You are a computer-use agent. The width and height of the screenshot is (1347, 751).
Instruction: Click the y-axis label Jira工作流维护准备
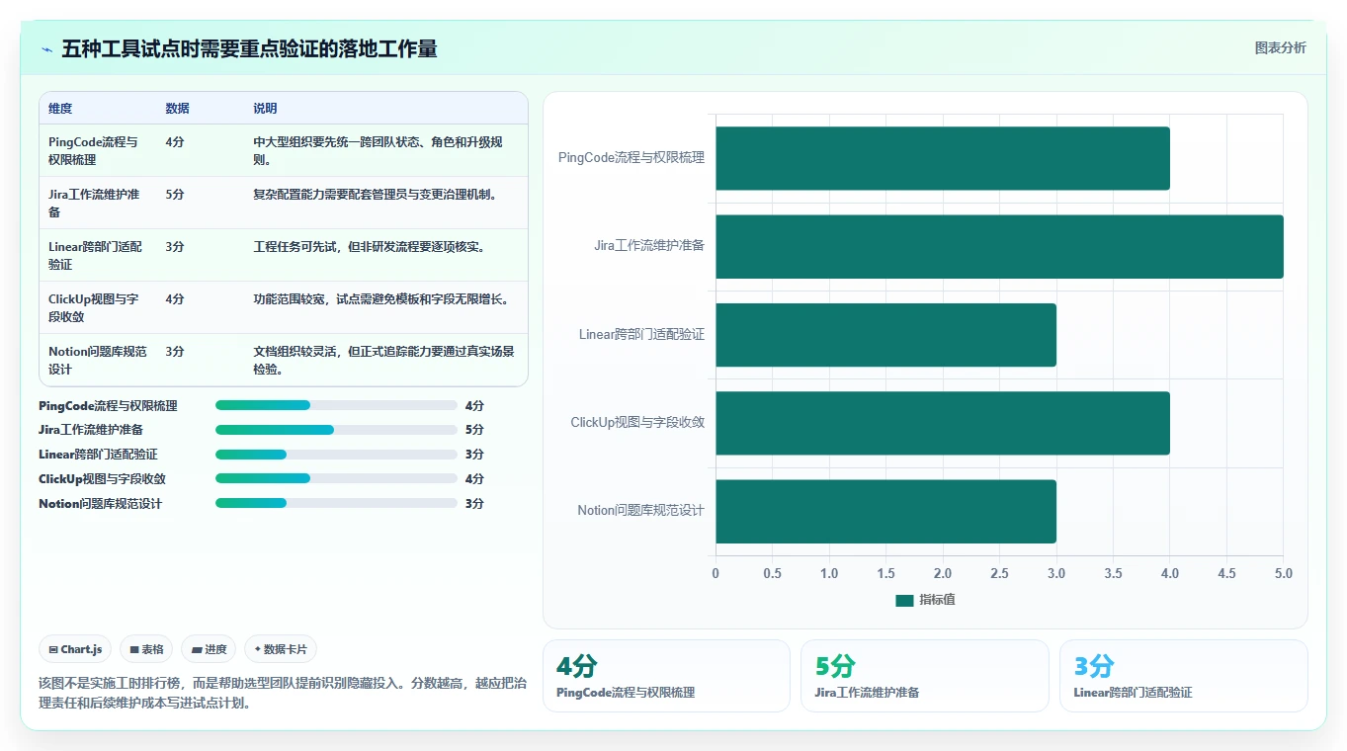(649, 246)
